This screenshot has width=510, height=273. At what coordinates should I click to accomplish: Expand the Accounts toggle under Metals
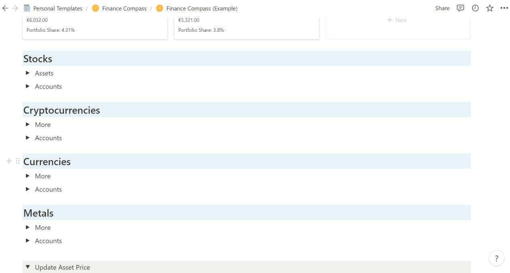click(x=27, y=241)
